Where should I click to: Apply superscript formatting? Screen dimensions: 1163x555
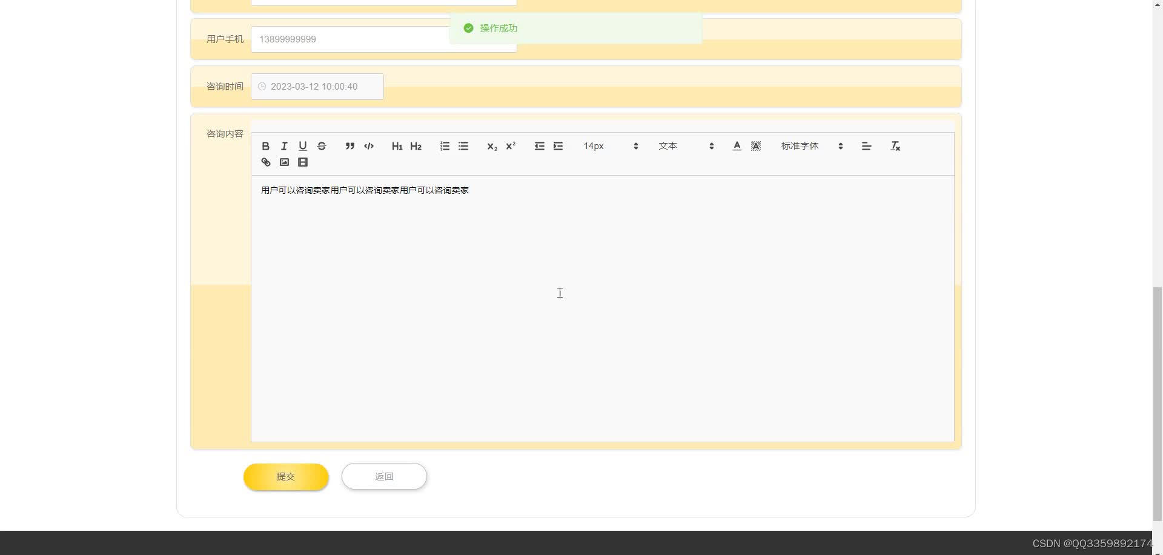pyautogui.click(x=511, y=146)
